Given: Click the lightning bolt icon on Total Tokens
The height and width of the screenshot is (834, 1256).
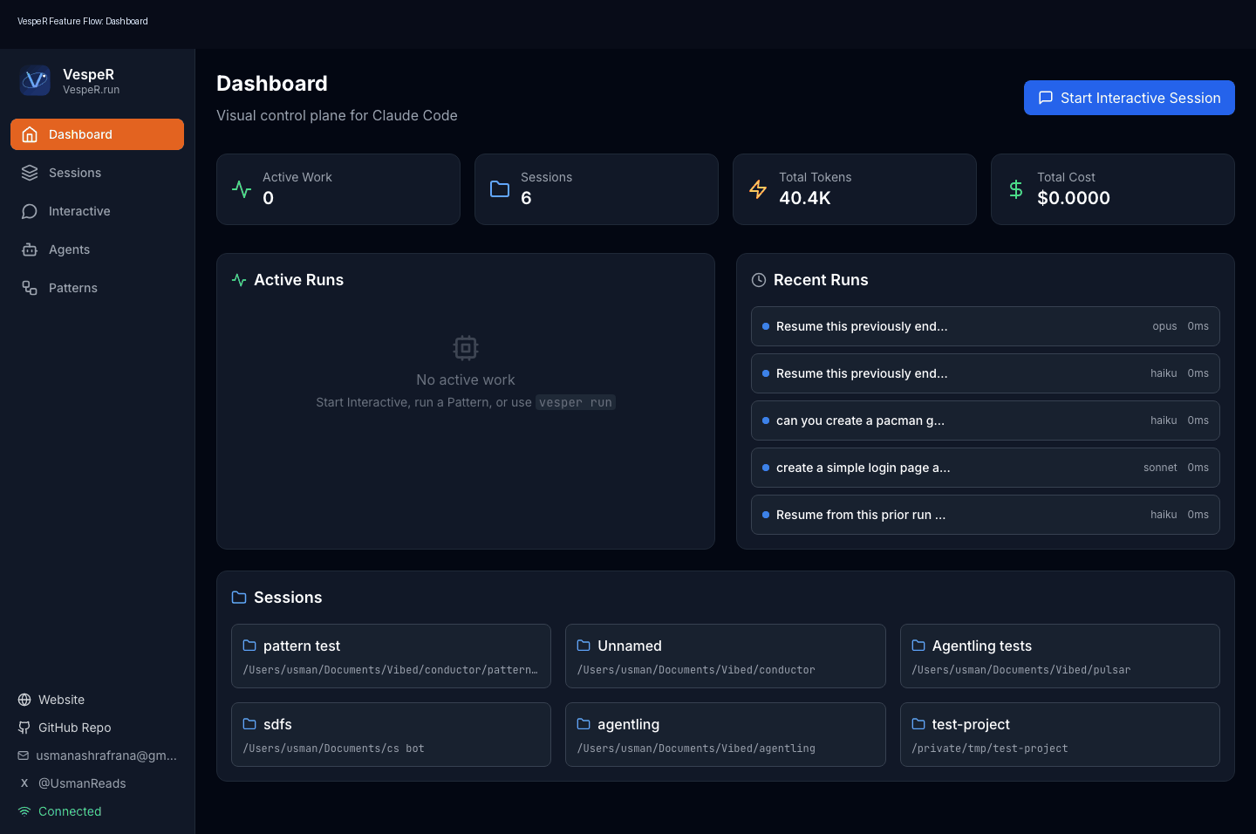Looking at the screenshot, I should coord(757,189).
